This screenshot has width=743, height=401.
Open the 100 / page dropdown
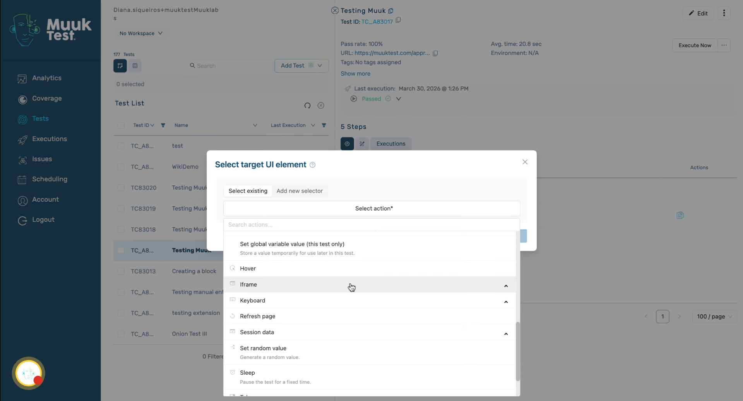pyautogui.click(x=714, y=317)
